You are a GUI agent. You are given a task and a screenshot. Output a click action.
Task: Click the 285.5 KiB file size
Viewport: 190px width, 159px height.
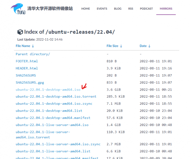pyautogui.click(x=115, y=96)
